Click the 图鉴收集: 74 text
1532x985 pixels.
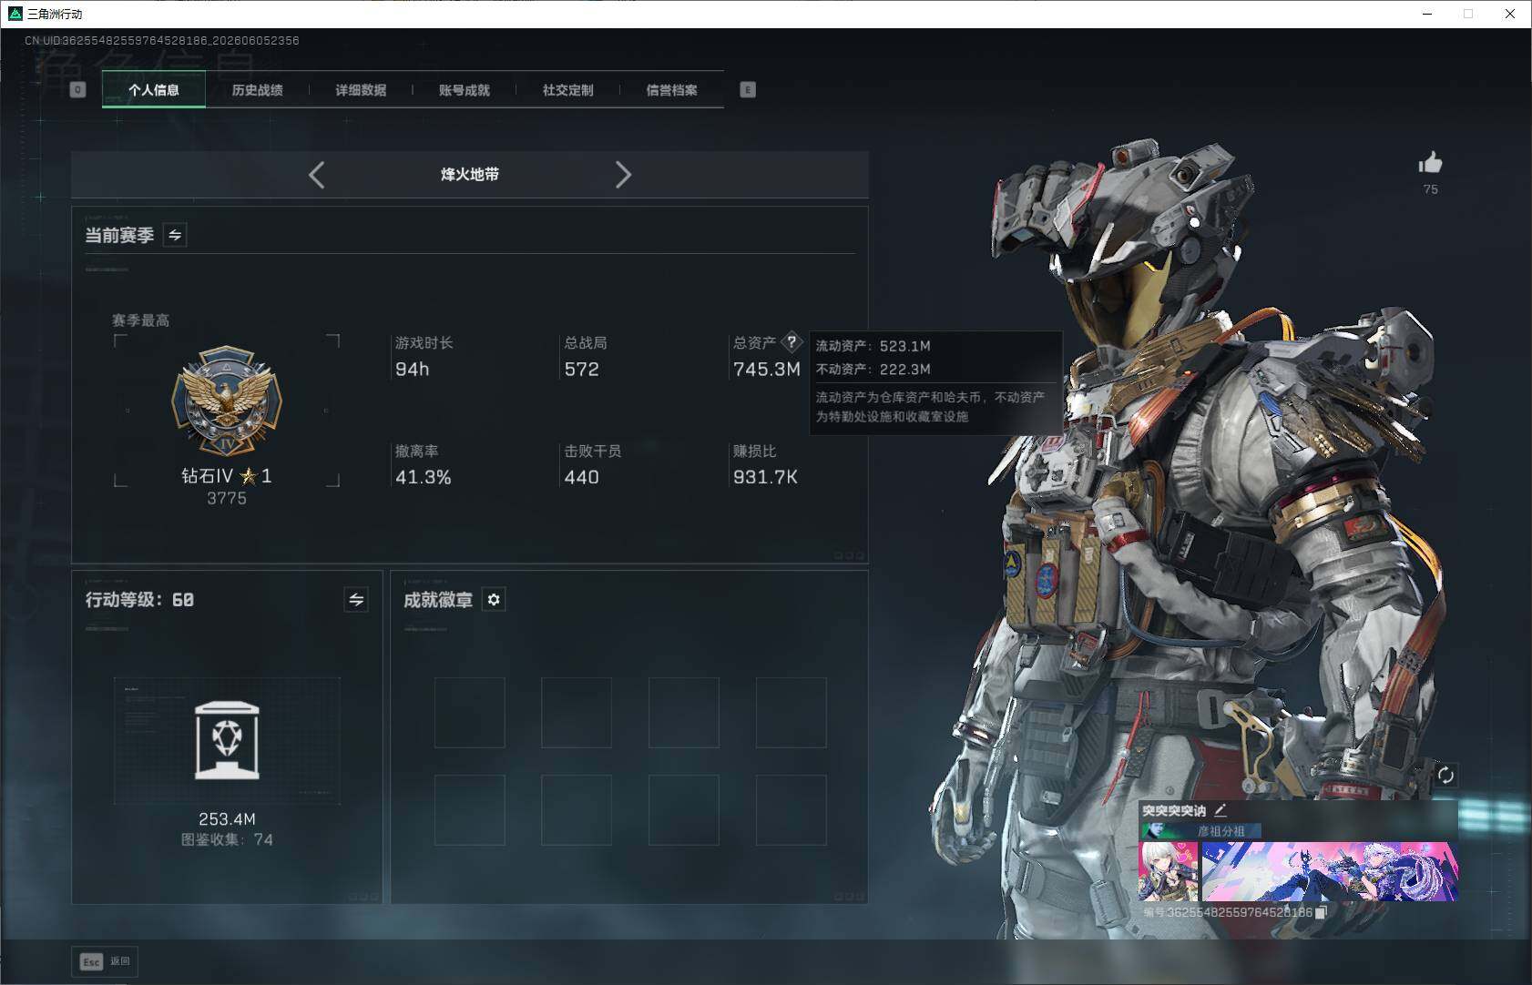point(227,839)
